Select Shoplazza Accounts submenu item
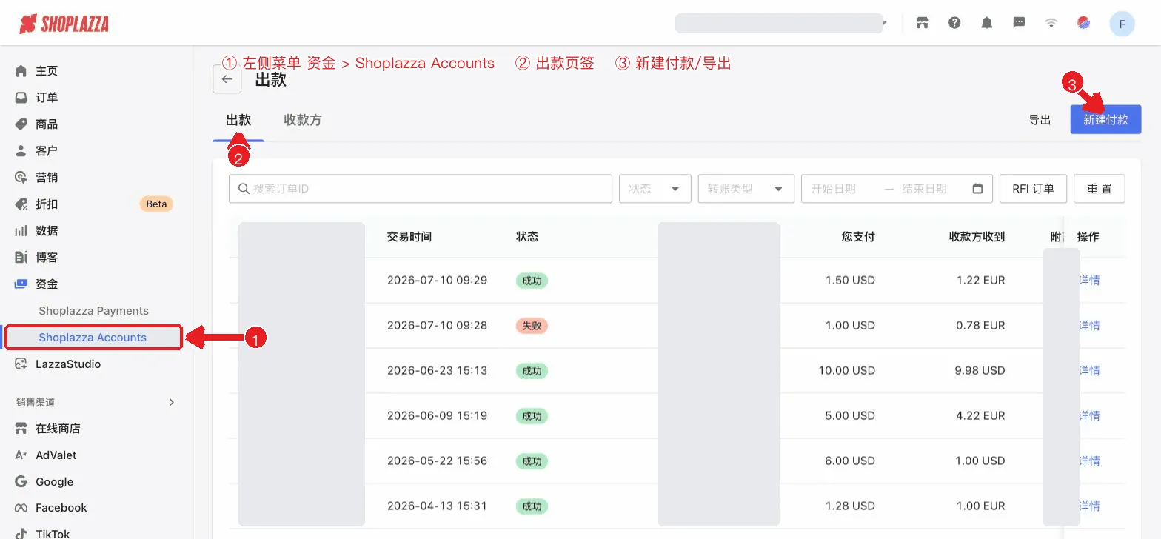This screenshot has width=1161, height=539. coord(93,338)
